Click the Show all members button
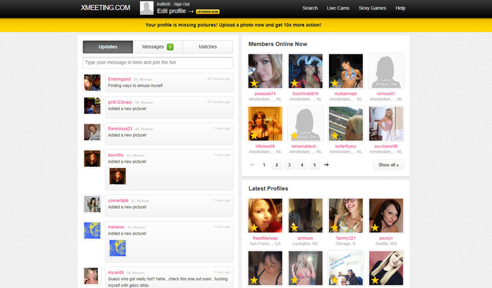492x288 pixels. (x=388, y=165)
